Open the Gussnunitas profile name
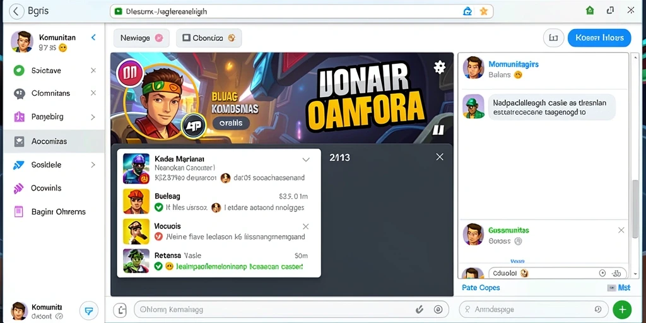Screen dimensions: 646x323 508,230
